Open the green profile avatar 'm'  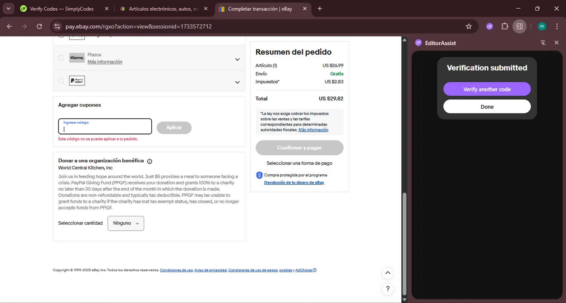point(542,26)
